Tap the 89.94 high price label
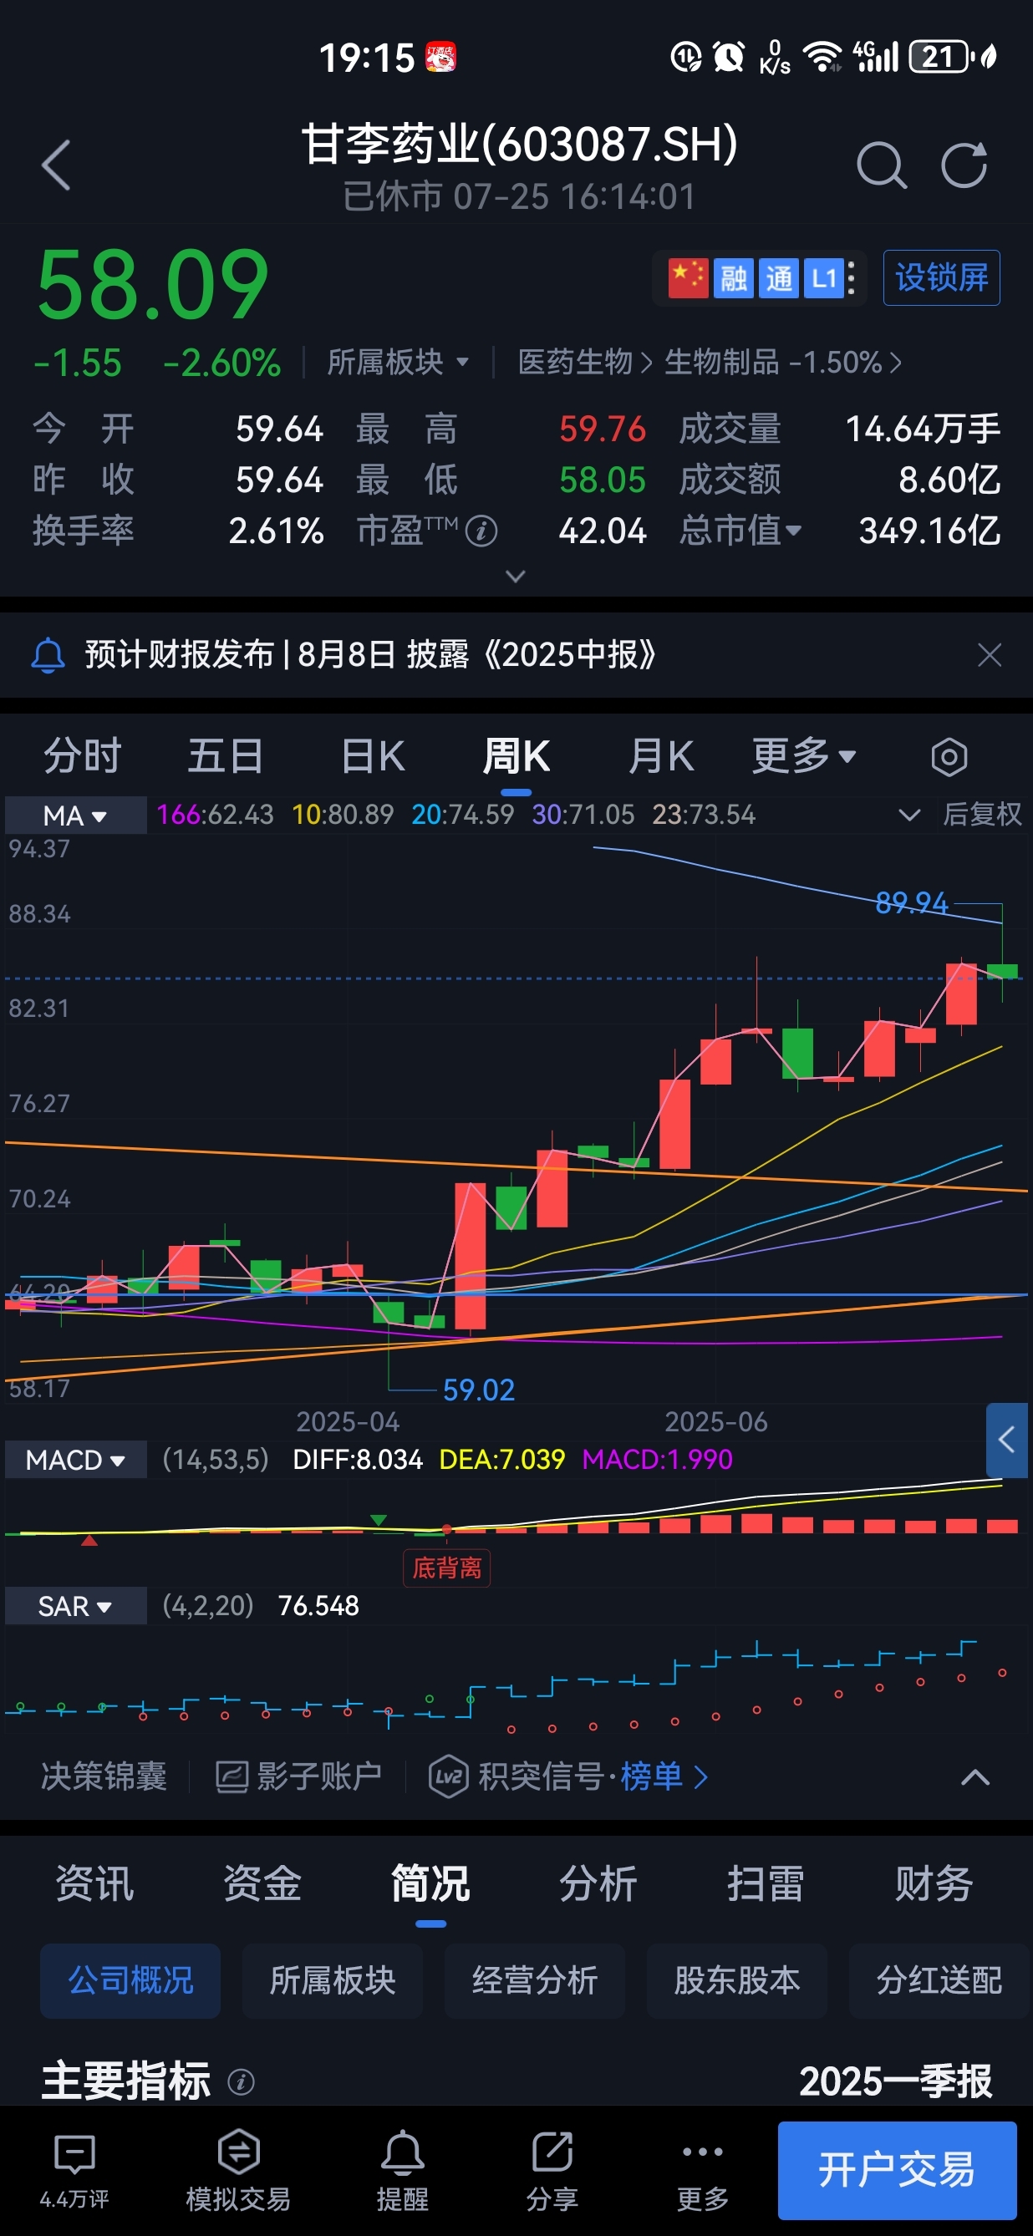This screenshot has width=1033, height=2236. 912,902
